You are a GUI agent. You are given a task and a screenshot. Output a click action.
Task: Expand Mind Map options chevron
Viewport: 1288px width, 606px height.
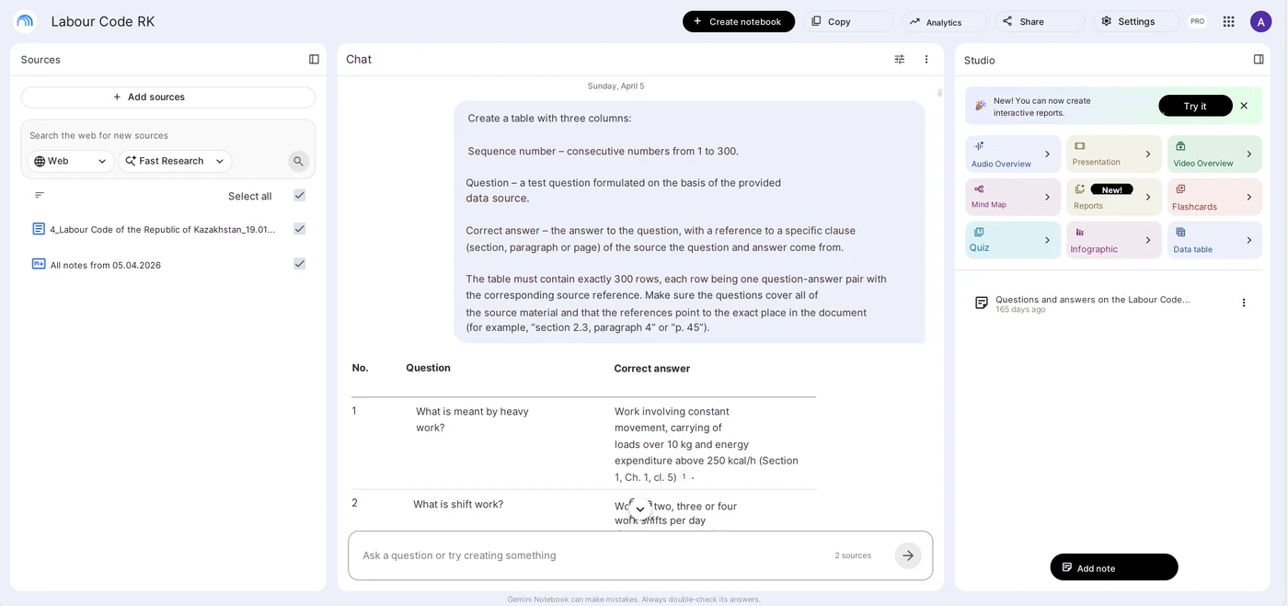1047,197
